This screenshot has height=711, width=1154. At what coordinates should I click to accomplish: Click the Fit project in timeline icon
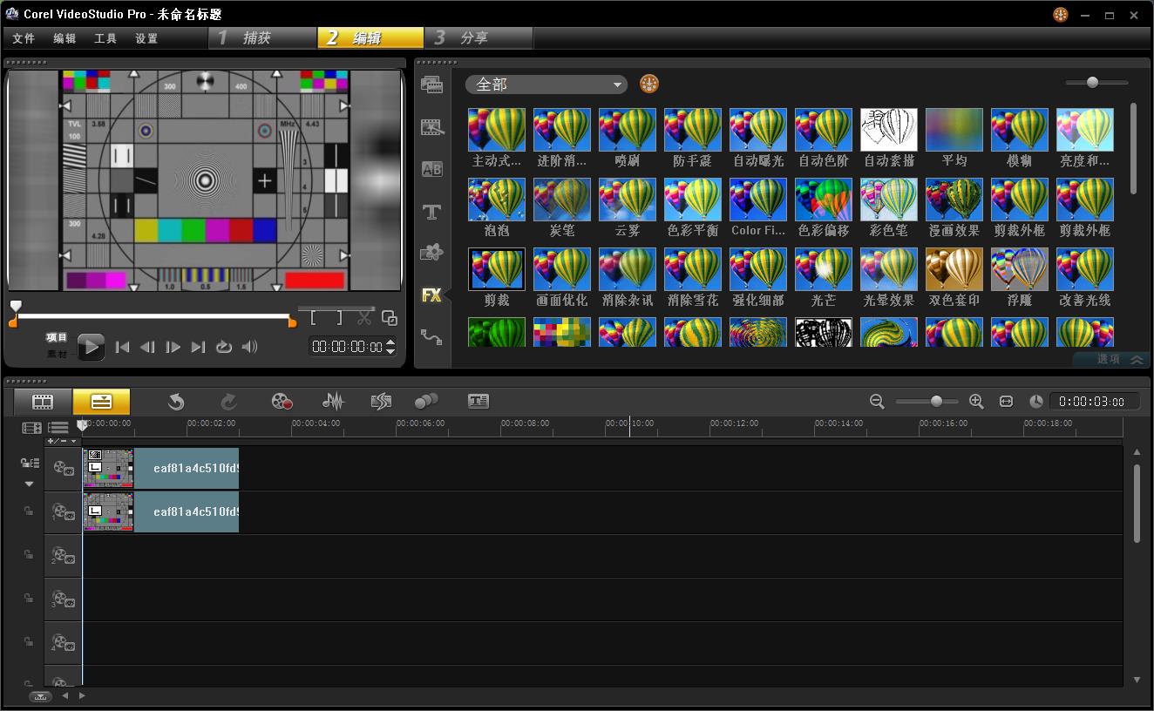(1006, 402)
